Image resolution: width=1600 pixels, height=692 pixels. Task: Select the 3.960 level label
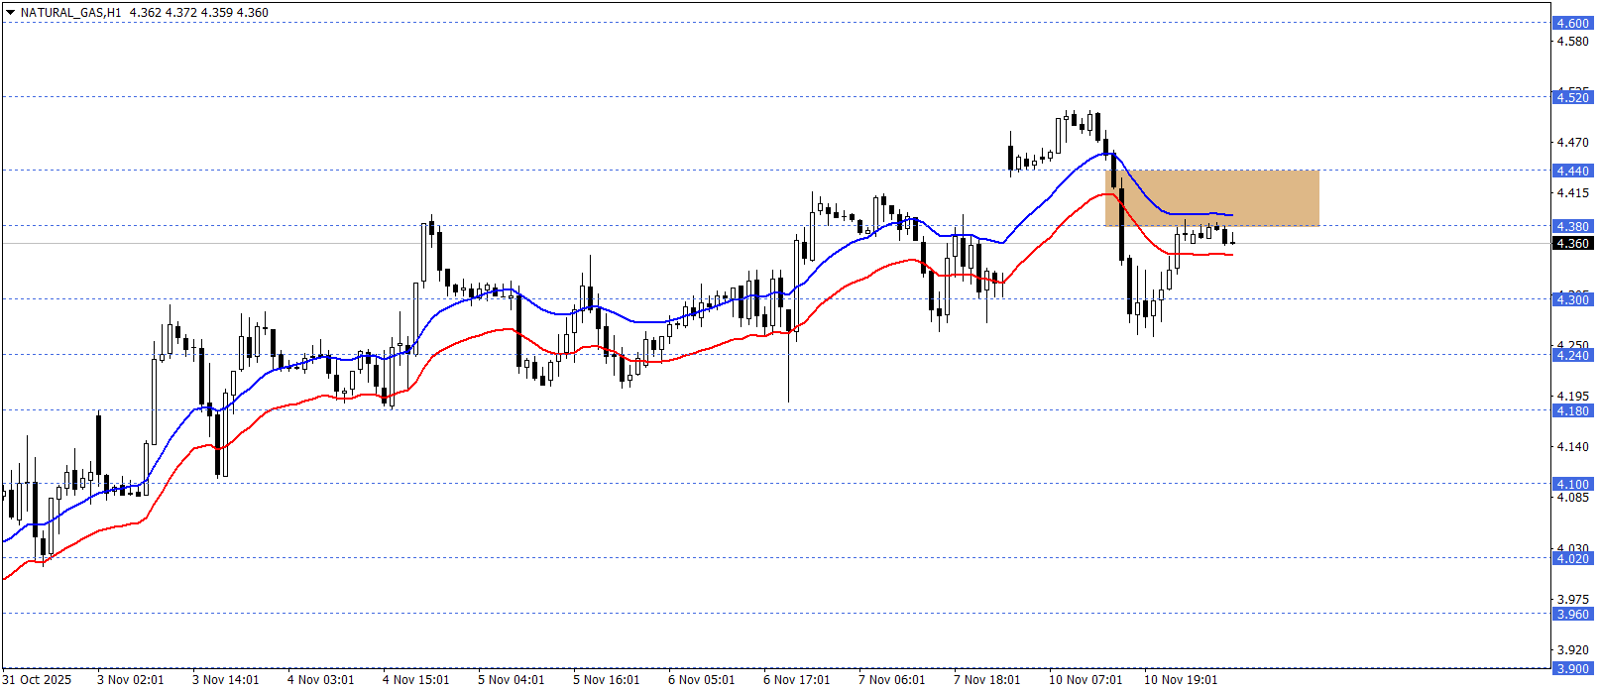(x=1572, y=614)
